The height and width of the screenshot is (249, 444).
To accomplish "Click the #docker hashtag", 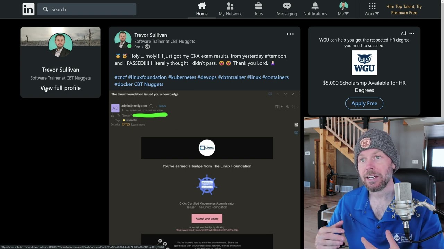I will (x=123, y=84).
